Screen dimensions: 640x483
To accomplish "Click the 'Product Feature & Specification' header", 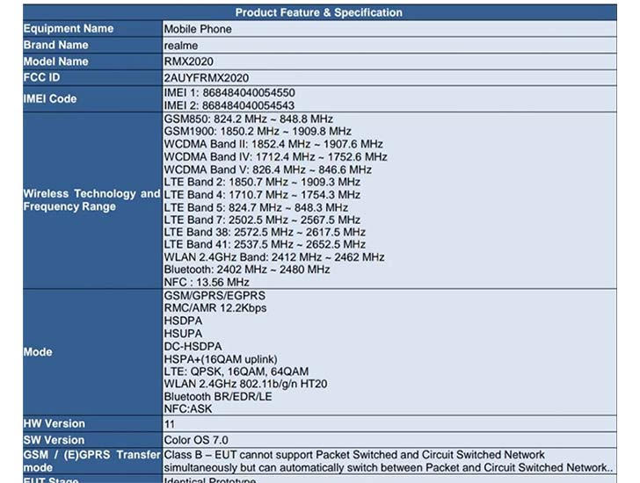I will [x=319, y=12].
